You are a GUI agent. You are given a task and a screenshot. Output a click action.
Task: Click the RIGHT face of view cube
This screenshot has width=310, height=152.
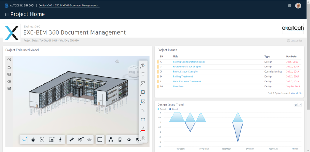[132, 72]
